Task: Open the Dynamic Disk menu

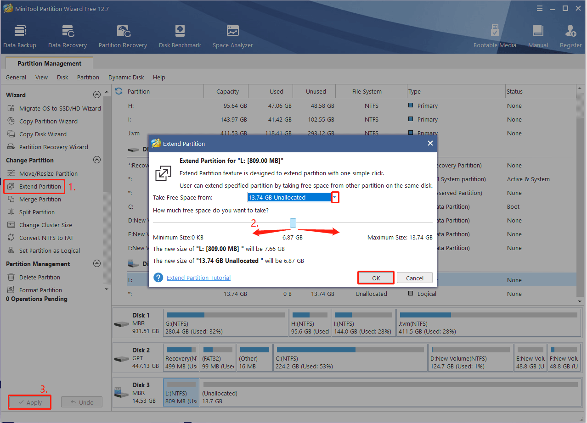Action: 126,78
